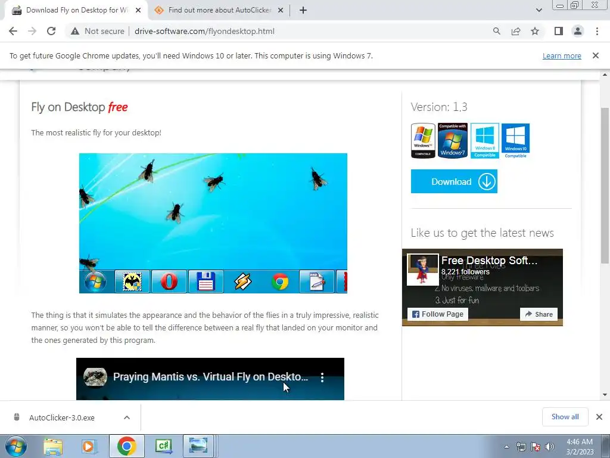This screenshot has height=458, width=610.
Task: Click the address bar URL
Action: click(x=204, y=31)
